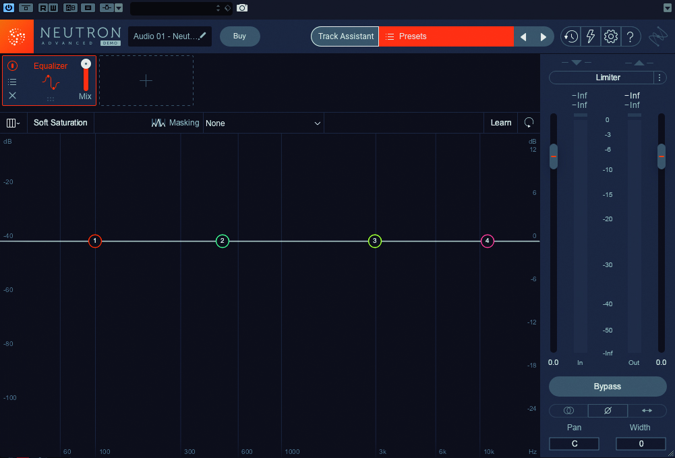The width and height of the screenshot is (675, 458).
Task: Click the Buy button
Action: click(240, 36)
